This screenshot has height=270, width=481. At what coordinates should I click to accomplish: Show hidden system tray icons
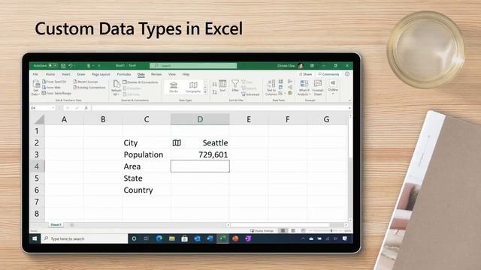pos(303,238)
